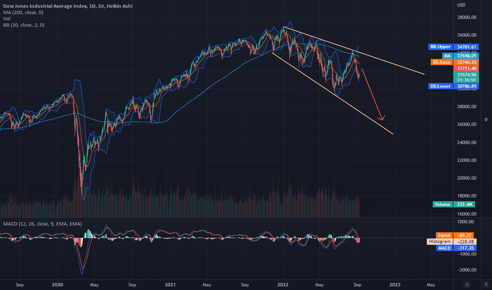Click the 38000.00 price axis label
This screenshot has height=290, width=492.
coord(467,17)
